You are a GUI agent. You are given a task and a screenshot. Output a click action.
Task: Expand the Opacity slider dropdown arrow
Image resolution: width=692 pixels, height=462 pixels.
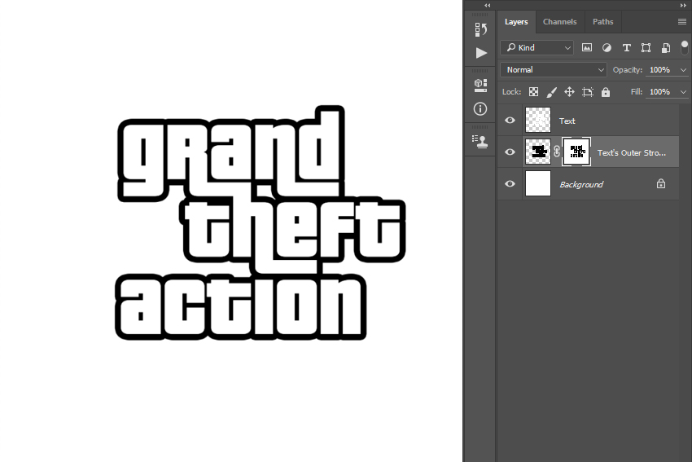tap(683, 70)
